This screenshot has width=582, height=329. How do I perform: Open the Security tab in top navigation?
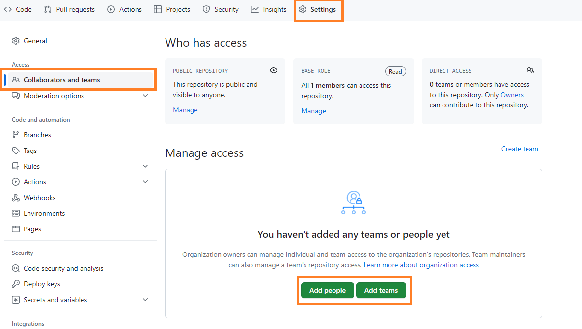pos(221,9)
